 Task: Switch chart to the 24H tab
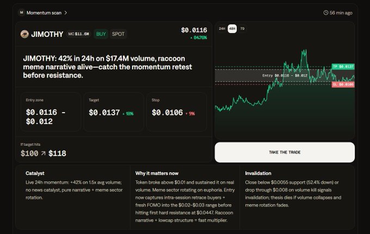point(222,28)
